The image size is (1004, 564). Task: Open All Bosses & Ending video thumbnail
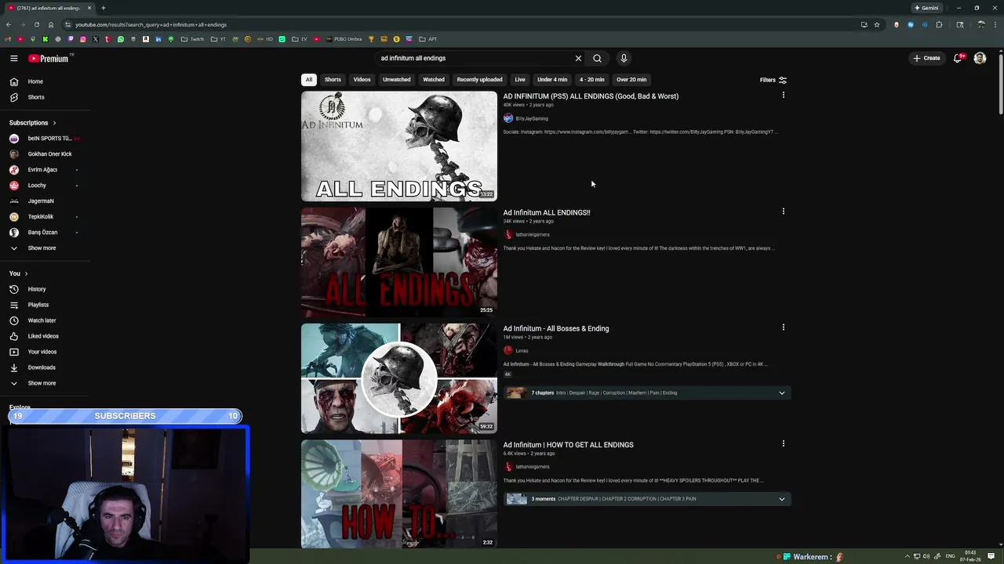(399, 378)
